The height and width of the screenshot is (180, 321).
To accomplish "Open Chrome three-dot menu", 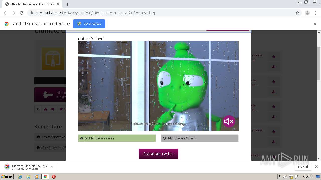I will click(x=315, y=13).
